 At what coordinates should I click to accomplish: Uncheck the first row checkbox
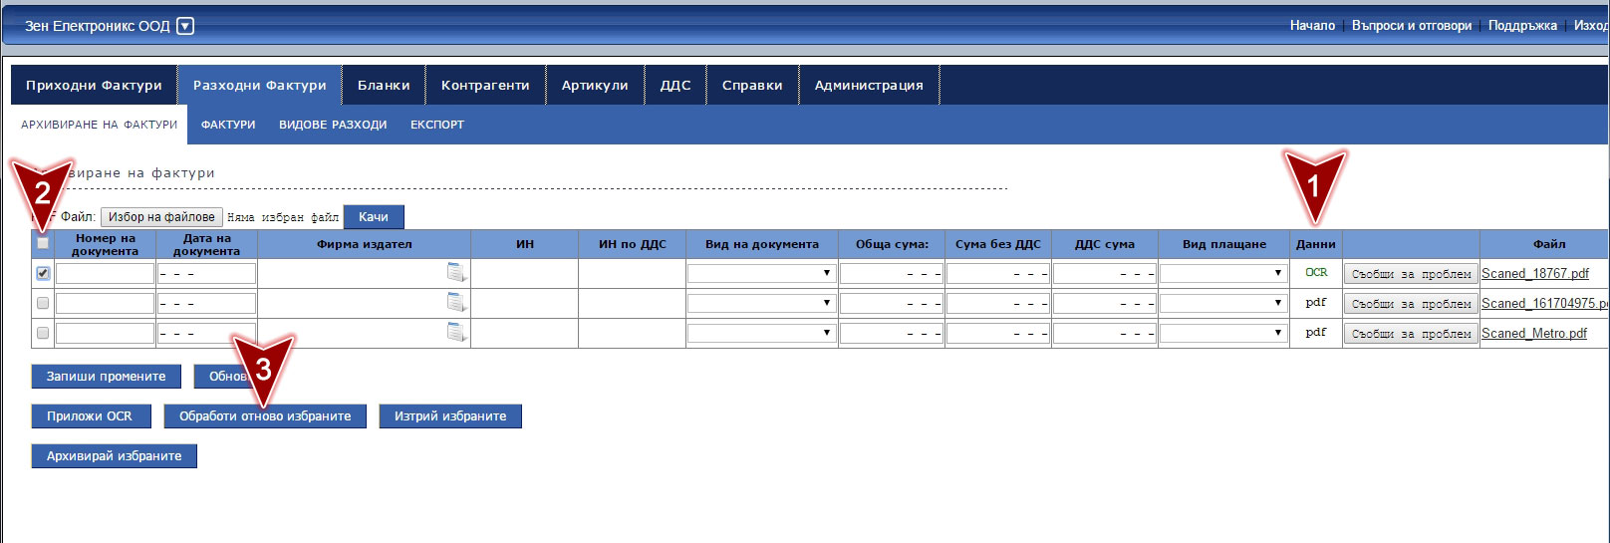(x=43, y=273)
